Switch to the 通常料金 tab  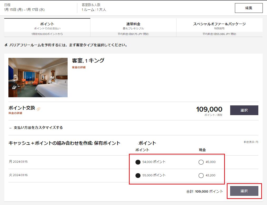[x=133, y=27]
